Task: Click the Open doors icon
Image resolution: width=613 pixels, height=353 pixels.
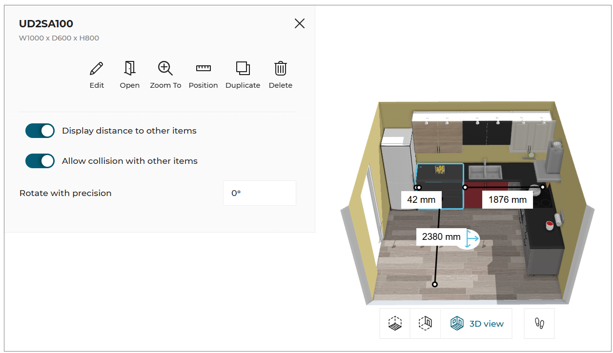Action: coord(129,73)
